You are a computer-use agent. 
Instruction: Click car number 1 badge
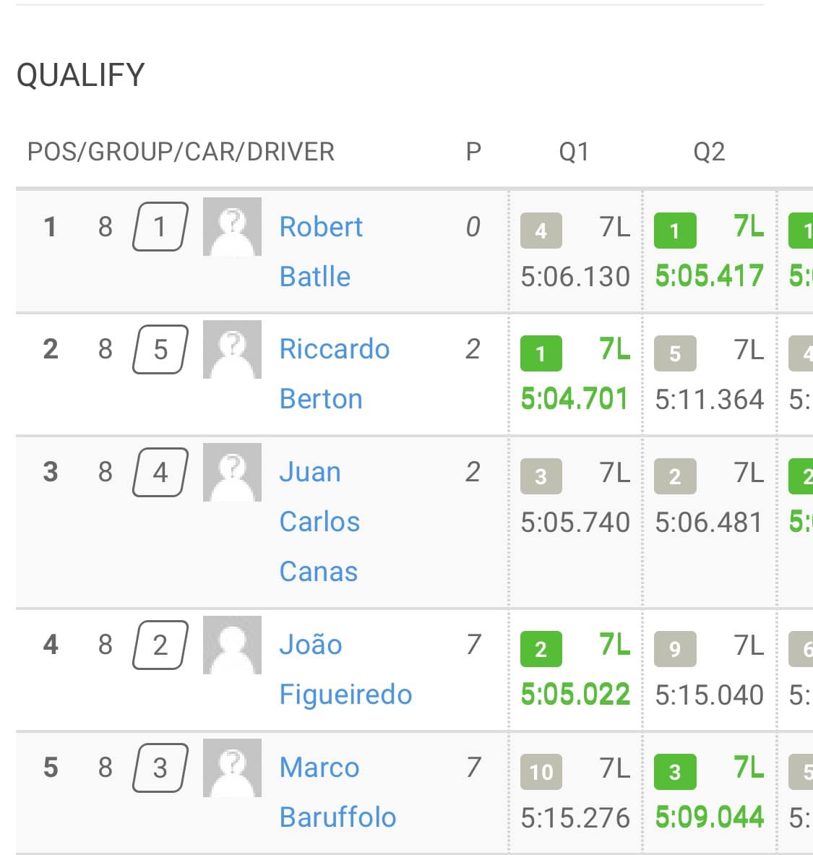point(160,227)
